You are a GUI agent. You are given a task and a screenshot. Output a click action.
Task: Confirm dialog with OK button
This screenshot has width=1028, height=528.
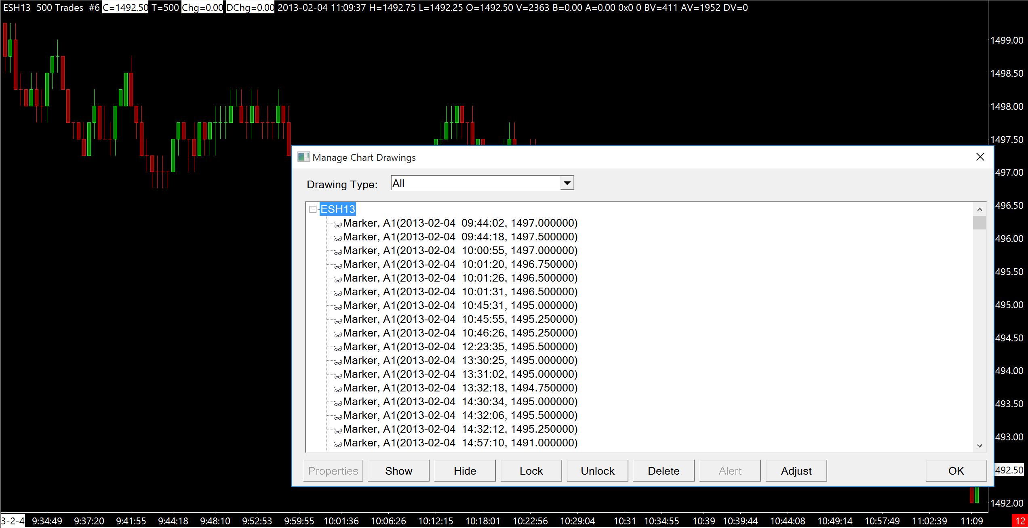(956, 471)
